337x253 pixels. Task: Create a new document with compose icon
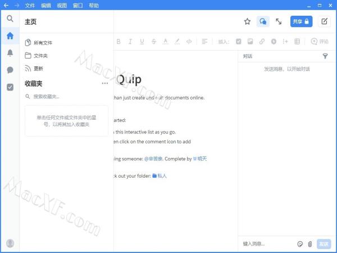(x=324, y=21)
